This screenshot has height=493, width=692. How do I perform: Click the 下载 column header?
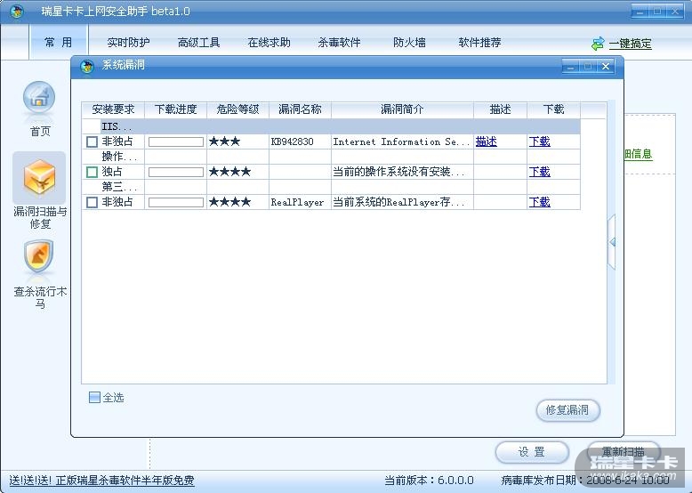point(553,109)
